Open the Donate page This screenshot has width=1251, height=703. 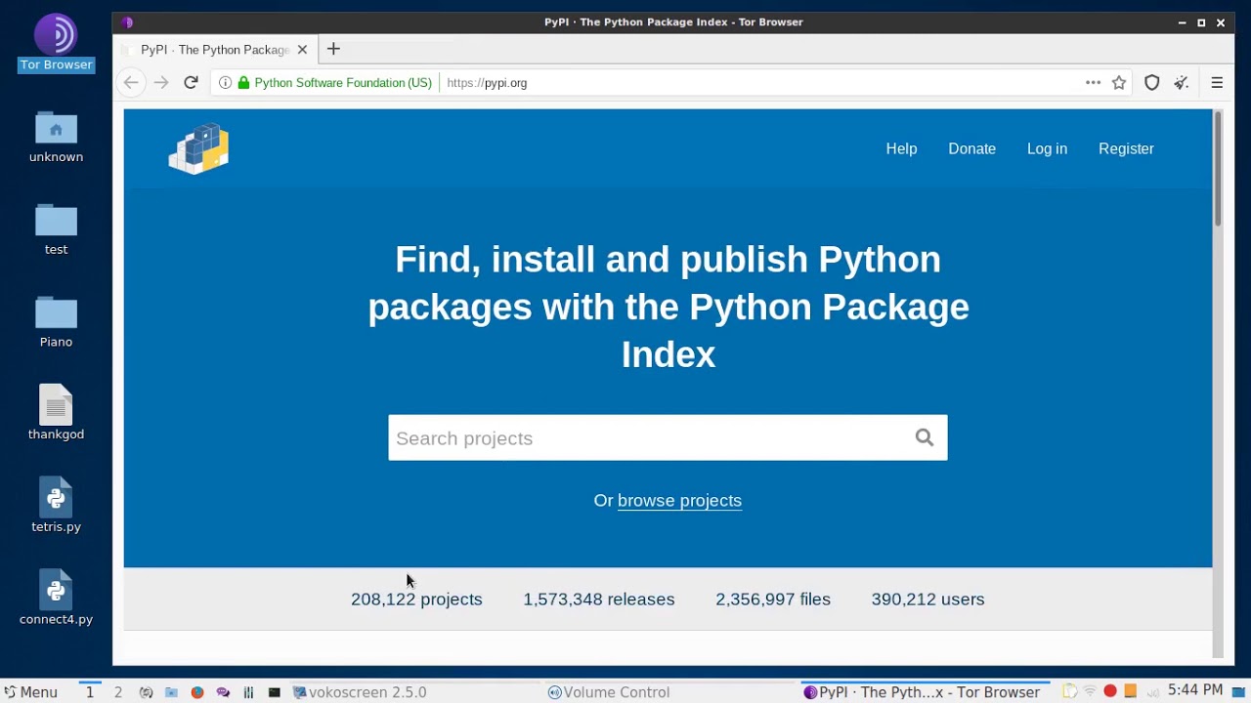coord(971,148)
